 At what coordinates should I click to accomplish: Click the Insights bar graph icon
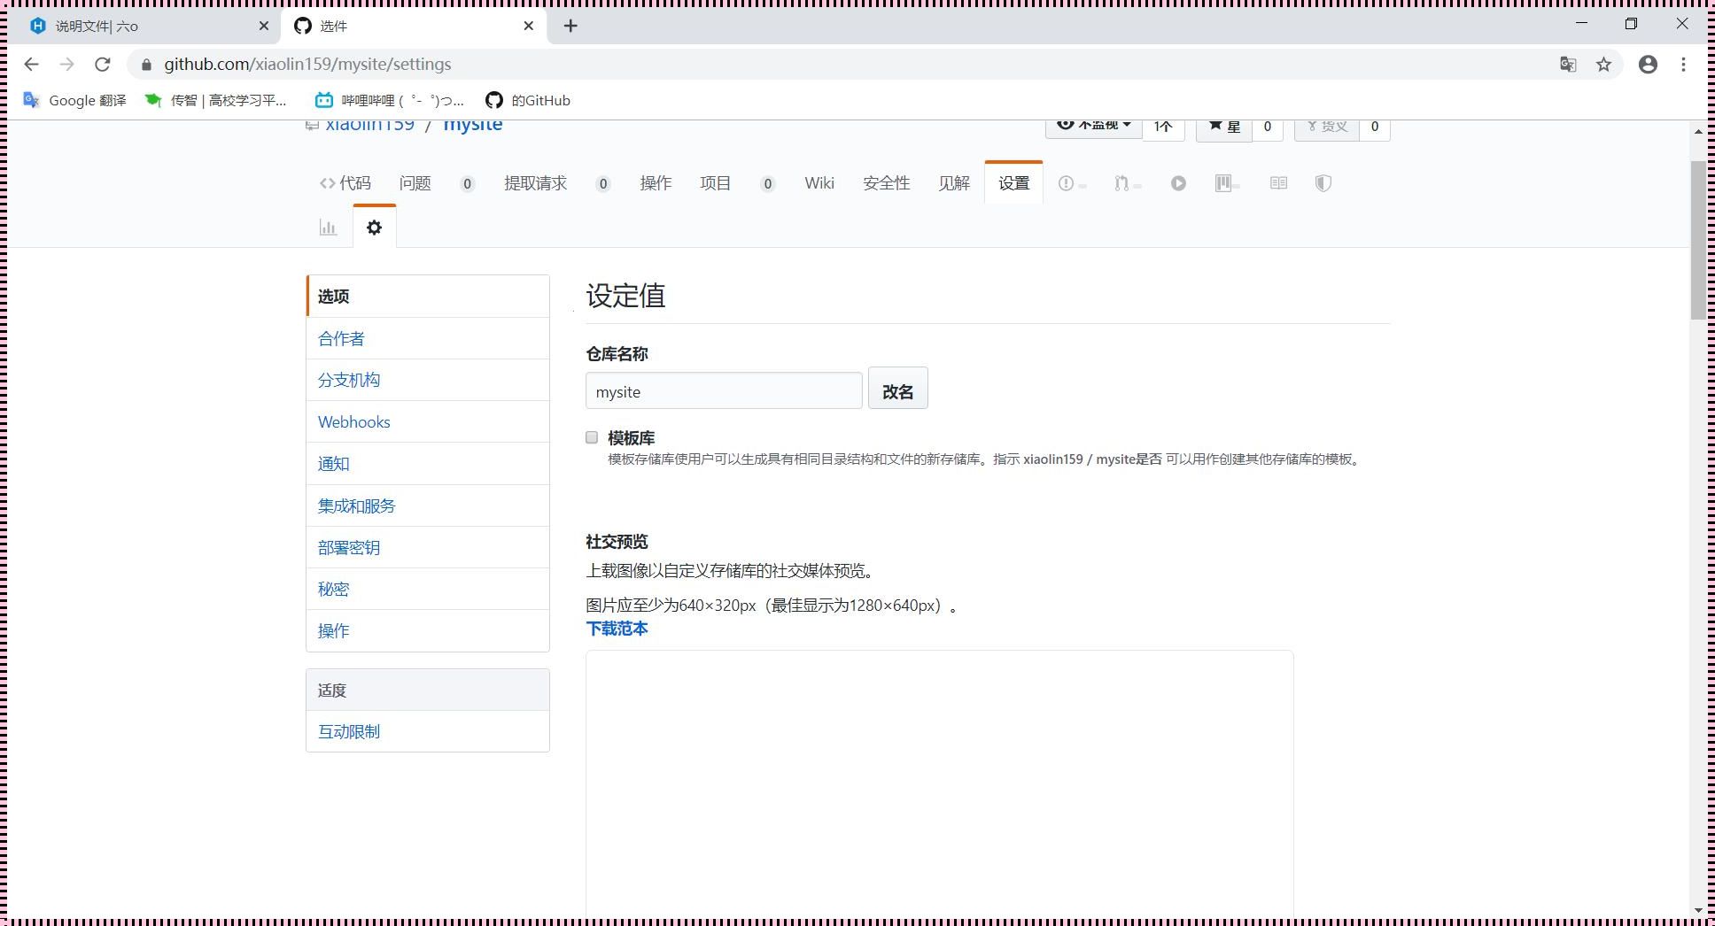(x=328, y=228)
